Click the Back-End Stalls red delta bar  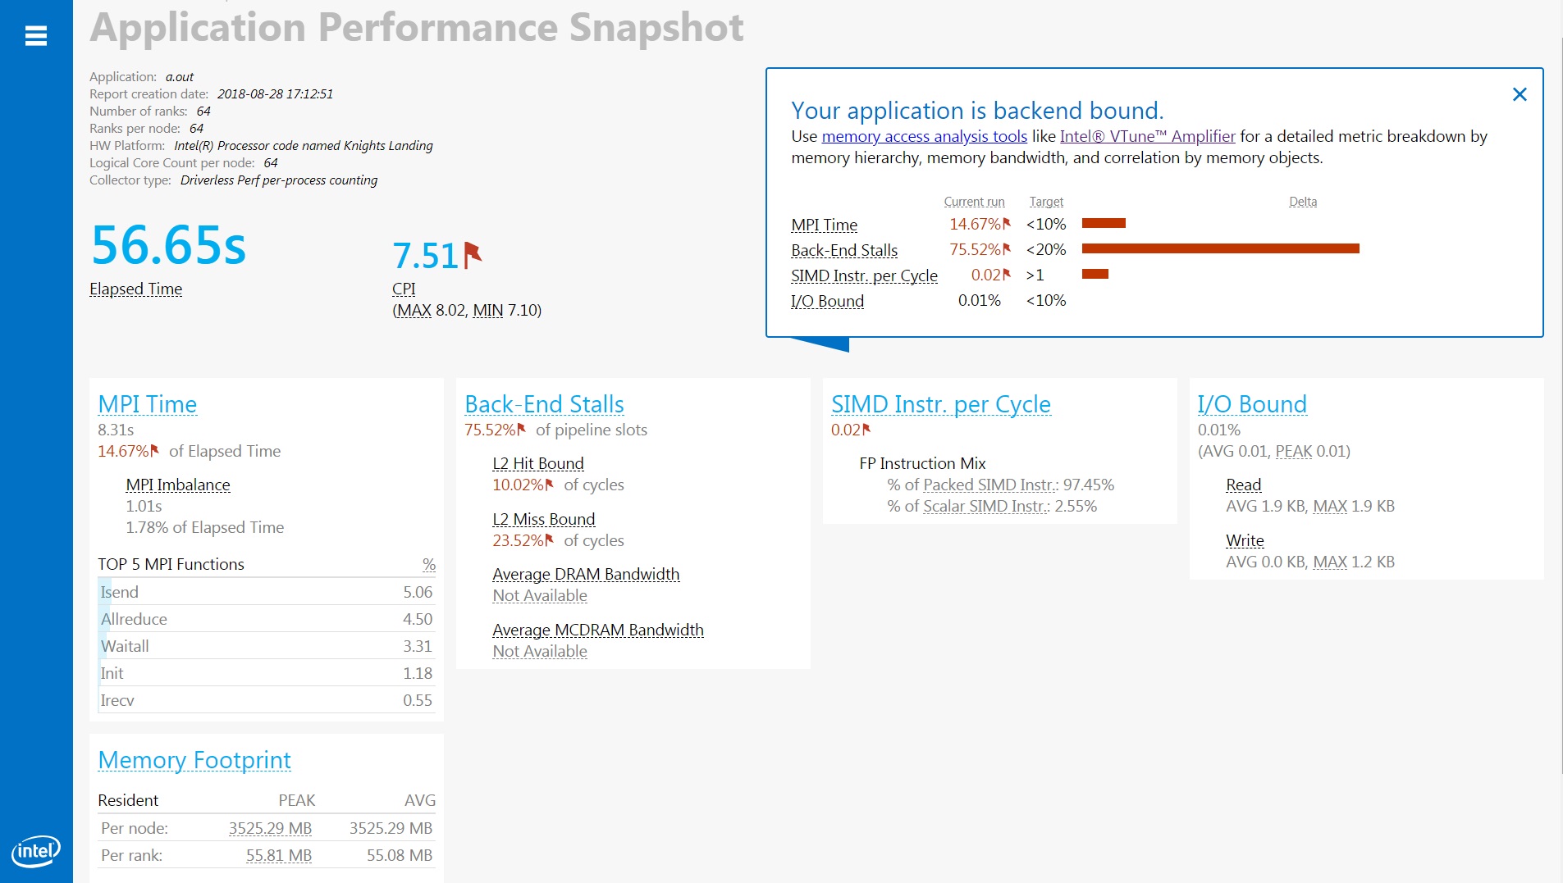[1220, 248]
